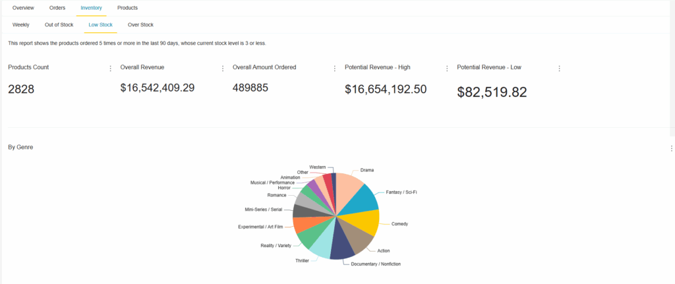Go to the Orders tab
Screen dimensions: 675x284
[57, 8]
